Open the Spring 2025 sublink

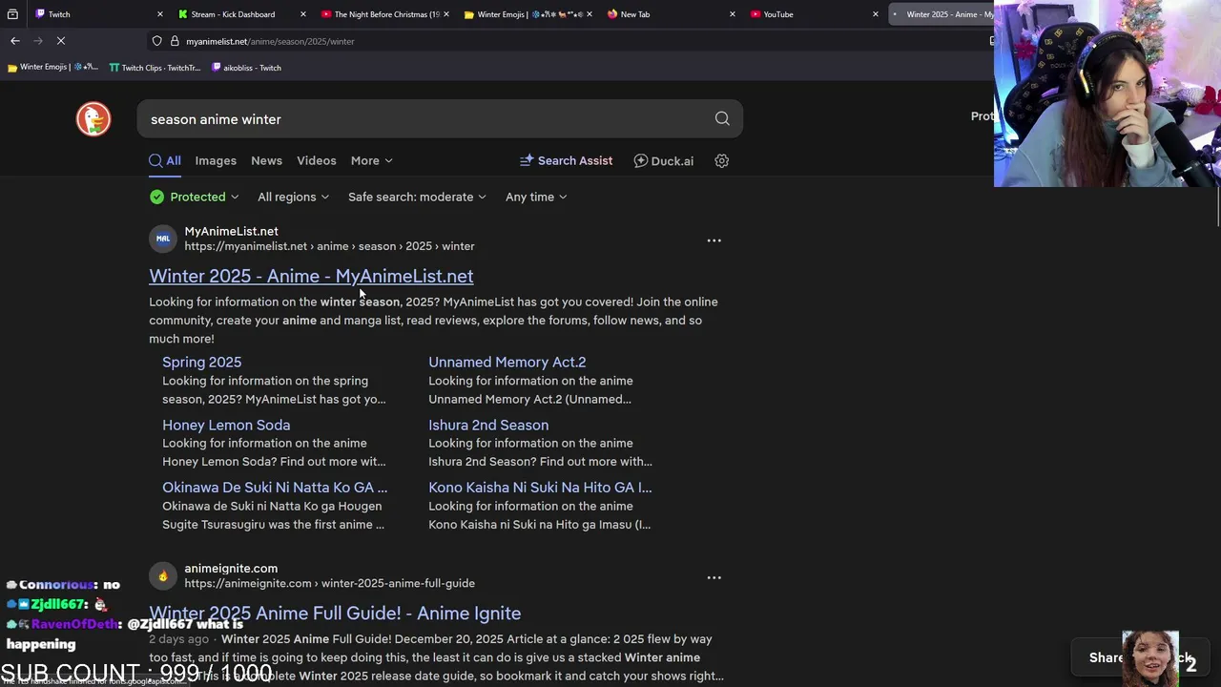point(201,363)
